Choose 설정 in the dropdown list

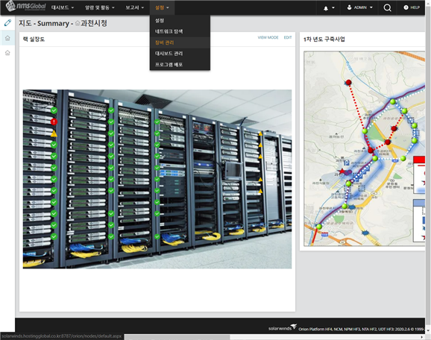(x=180, y=20)
